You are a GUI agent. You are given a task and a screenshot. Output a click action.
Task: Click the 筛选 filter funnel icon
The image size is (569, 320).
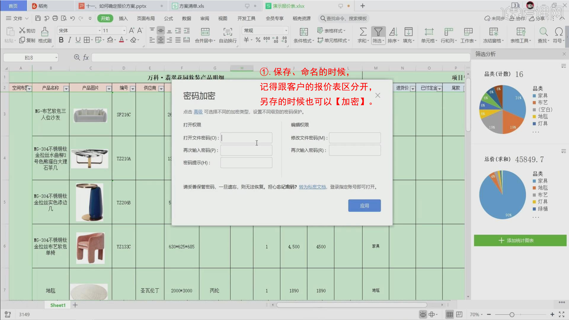pyautogui.click(x=378, y=32)
